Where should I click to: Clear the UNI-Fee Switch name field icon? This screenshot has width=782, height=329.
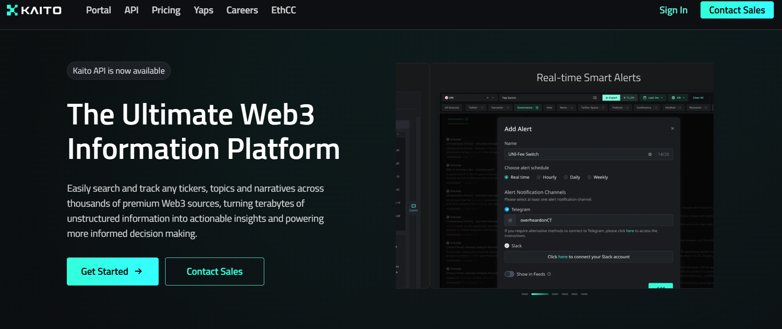(650, 154)
